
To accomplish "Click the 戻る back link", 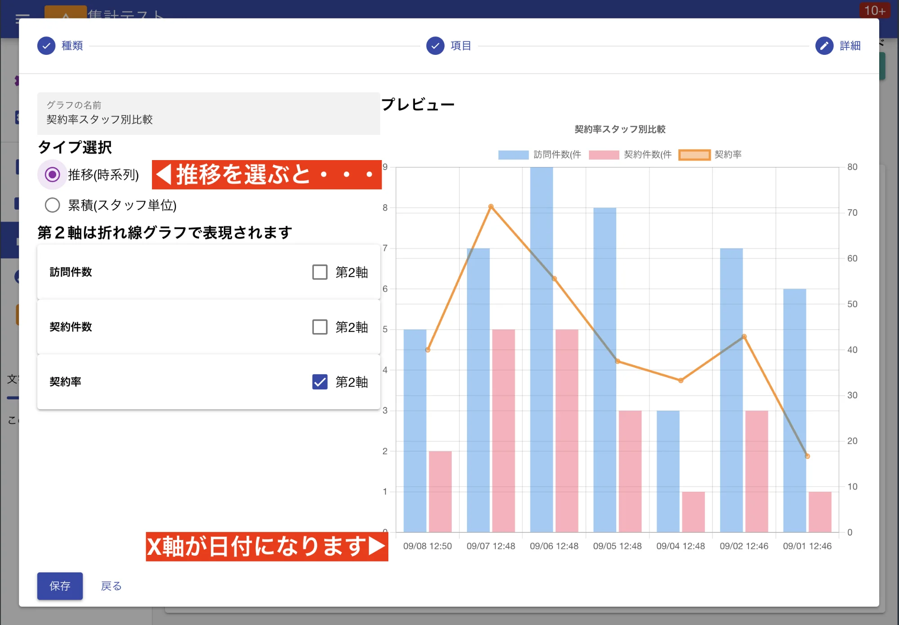I will coord(111,586).
